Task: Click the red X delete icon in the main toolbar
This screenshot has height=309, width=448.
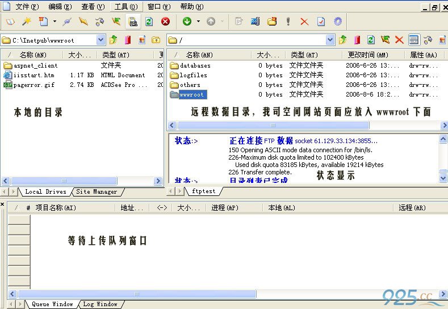Action: coord(304,22)
